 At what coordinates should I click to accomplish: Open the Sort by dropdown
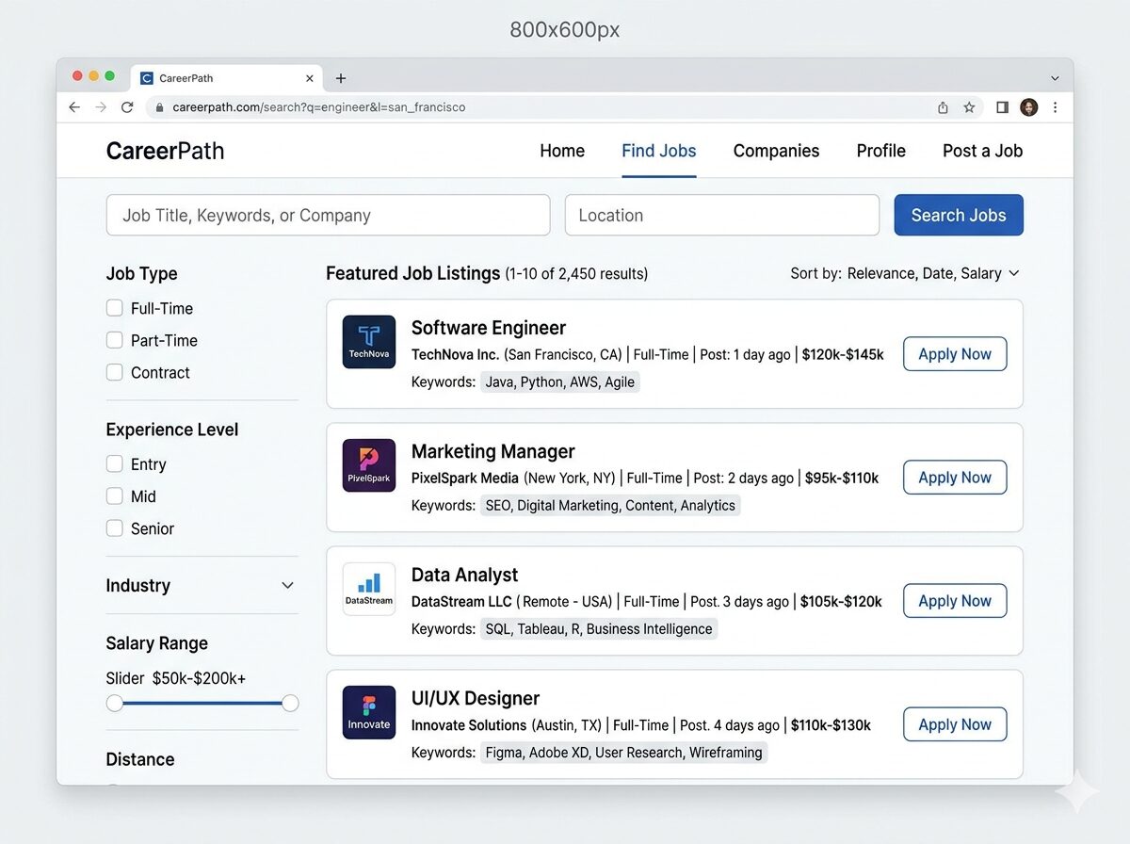pyautogui.click(x=905, y=273)
